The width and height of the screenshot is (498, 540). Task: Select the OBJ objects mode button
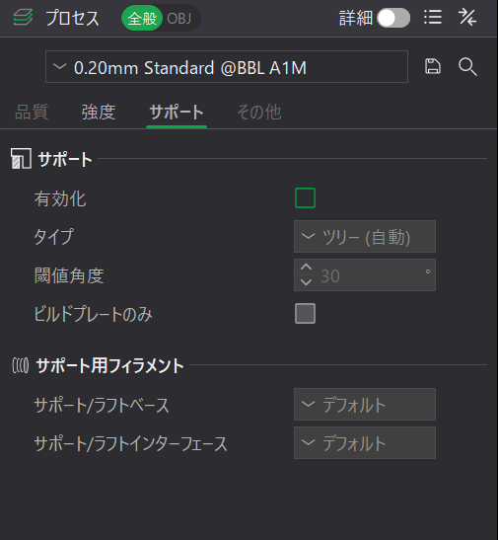(x=178, y=18)
